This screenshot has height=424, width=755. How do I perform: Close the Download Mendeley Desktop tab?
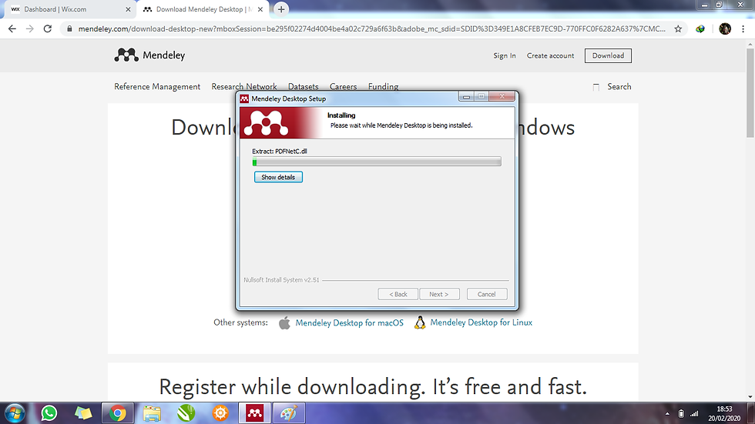point(260,9)
